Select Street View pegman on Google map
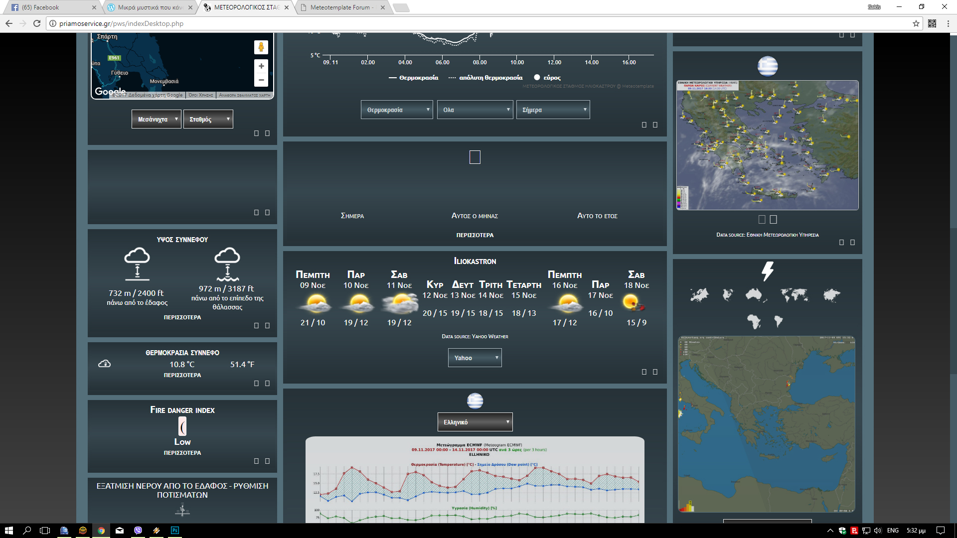957x538 pixels. click(x=261, y=47)
